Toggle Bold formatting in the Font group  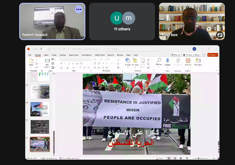(62, 64)
